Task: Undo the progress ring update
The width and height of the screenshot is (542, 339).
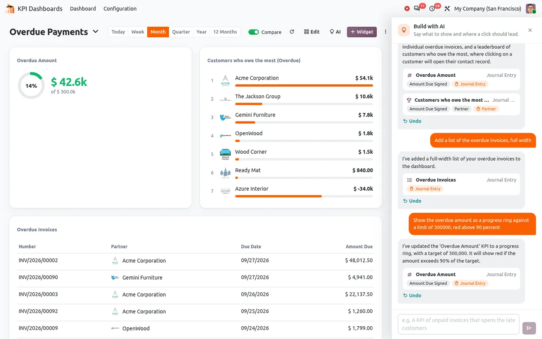Action: point(412,295)
